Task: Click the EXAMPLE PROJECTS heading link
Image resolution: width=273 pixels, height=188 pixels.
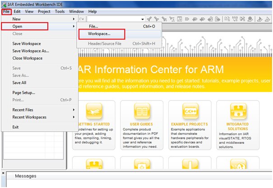Action: point(190,124)
